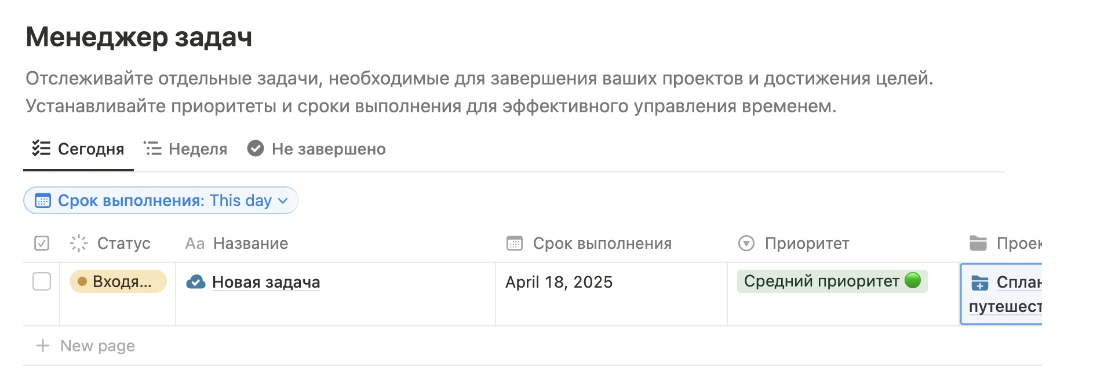Click the calendar icon in the filter chip
1115x382 pixels.
[x=43, y=200]
